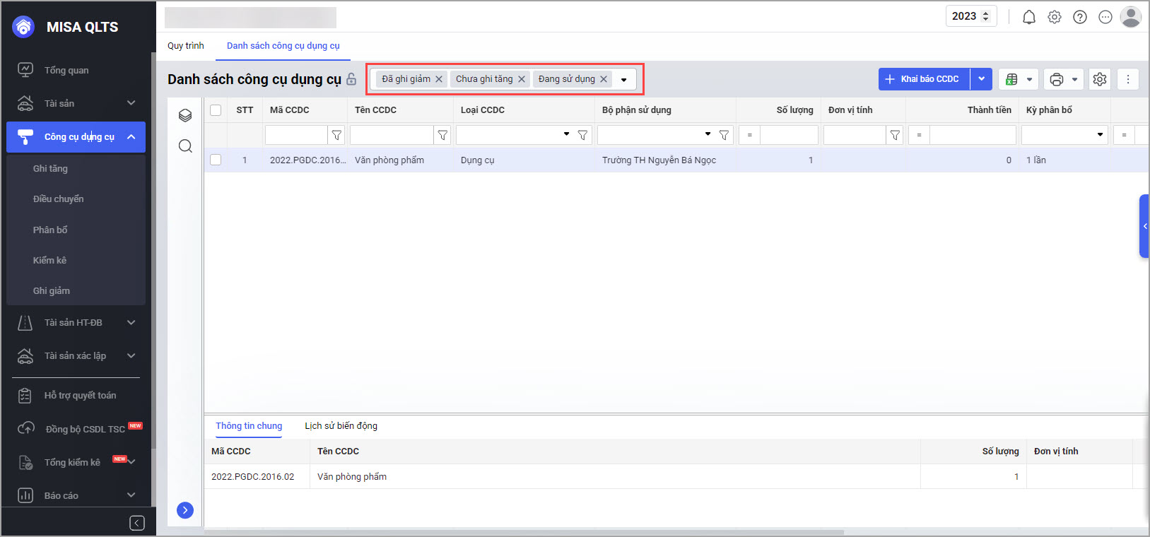Remove the 'Đã ghi giảm' filter tag
This screenshot has width=1150, height=537.
pos(439,79)
